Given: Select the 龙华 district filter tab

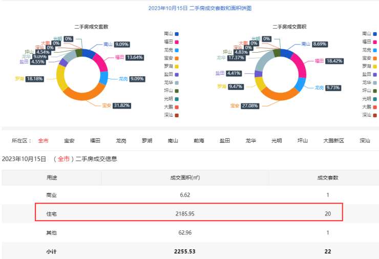Looking at the screenshot, I should pyautogui.click(x=250, y=140).
